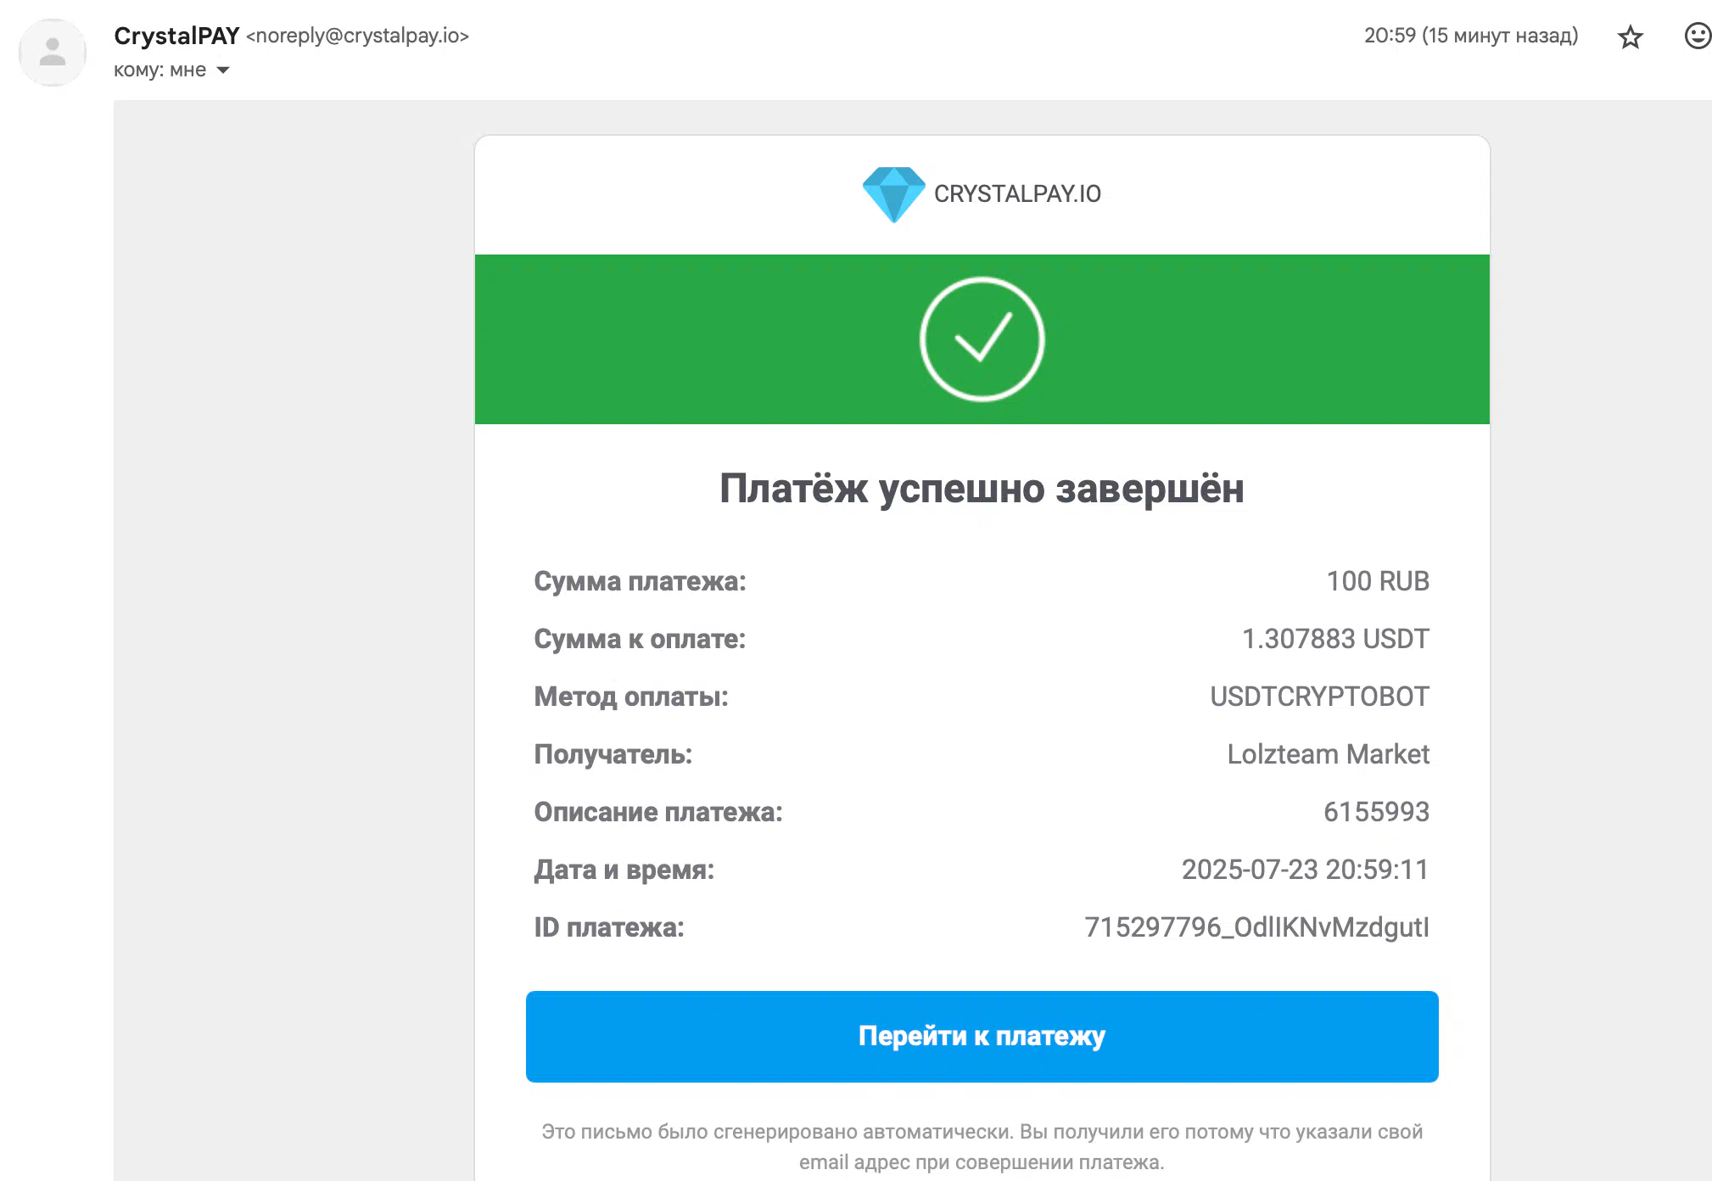Click the CrystalPay diamond logo
This screenshot has height=1181, width=1712.
893,195
